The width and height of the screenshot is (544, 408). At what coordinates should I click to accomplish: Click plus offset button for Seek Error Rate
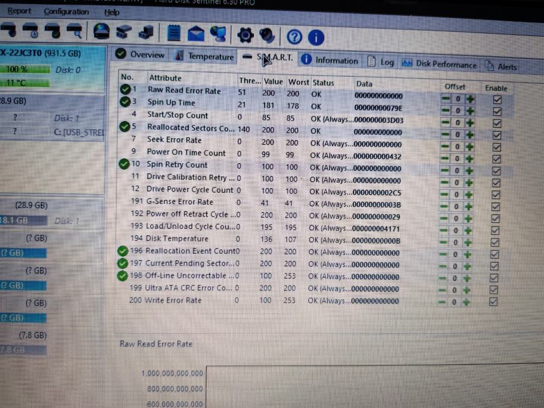470,147
